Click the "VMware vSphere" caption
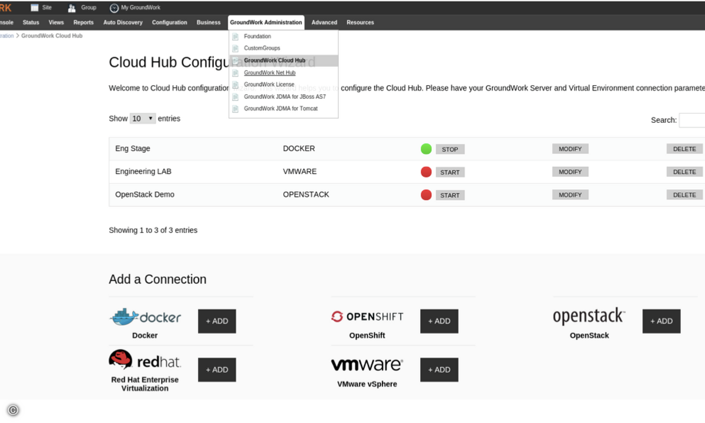The width and height of the screenshot is (705, 423). tap(367, 384)
